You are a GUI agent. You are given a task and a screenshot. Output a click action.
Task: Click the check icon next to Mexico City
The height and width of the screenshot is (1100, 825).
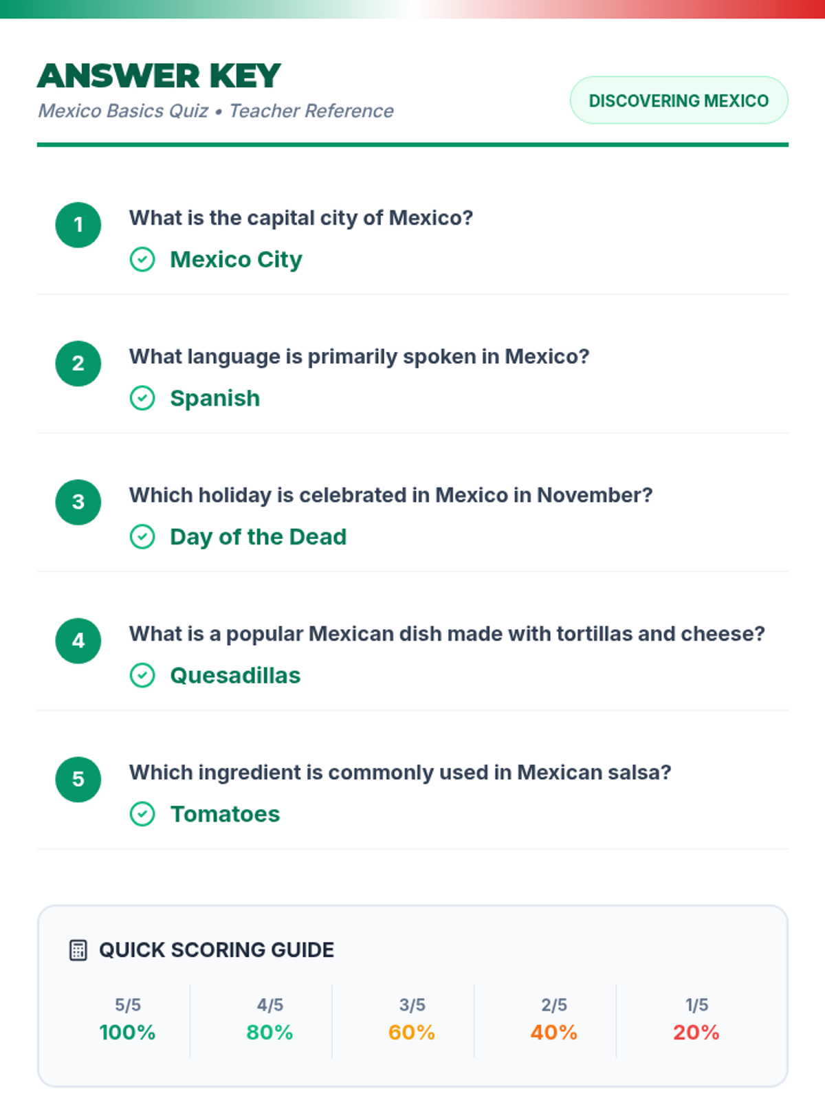click(142, 260)
